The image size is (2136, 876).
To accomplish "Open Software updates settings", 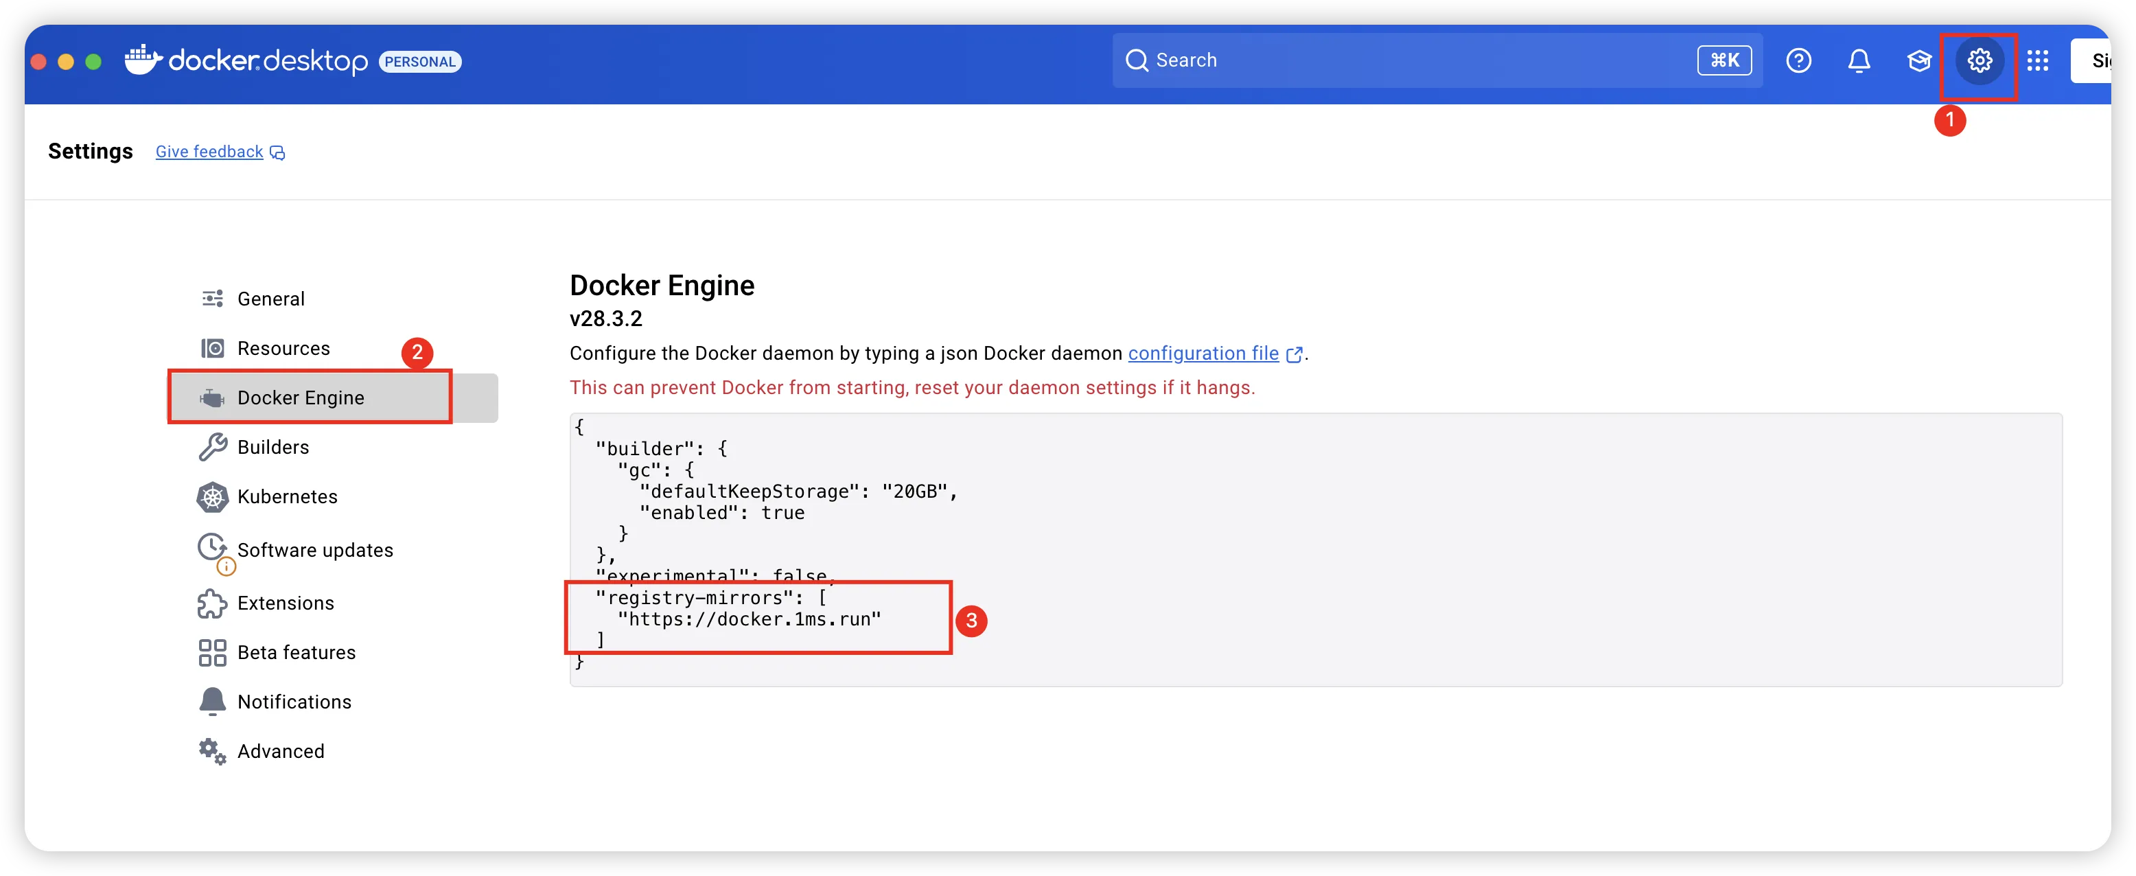I will point(334,550).
